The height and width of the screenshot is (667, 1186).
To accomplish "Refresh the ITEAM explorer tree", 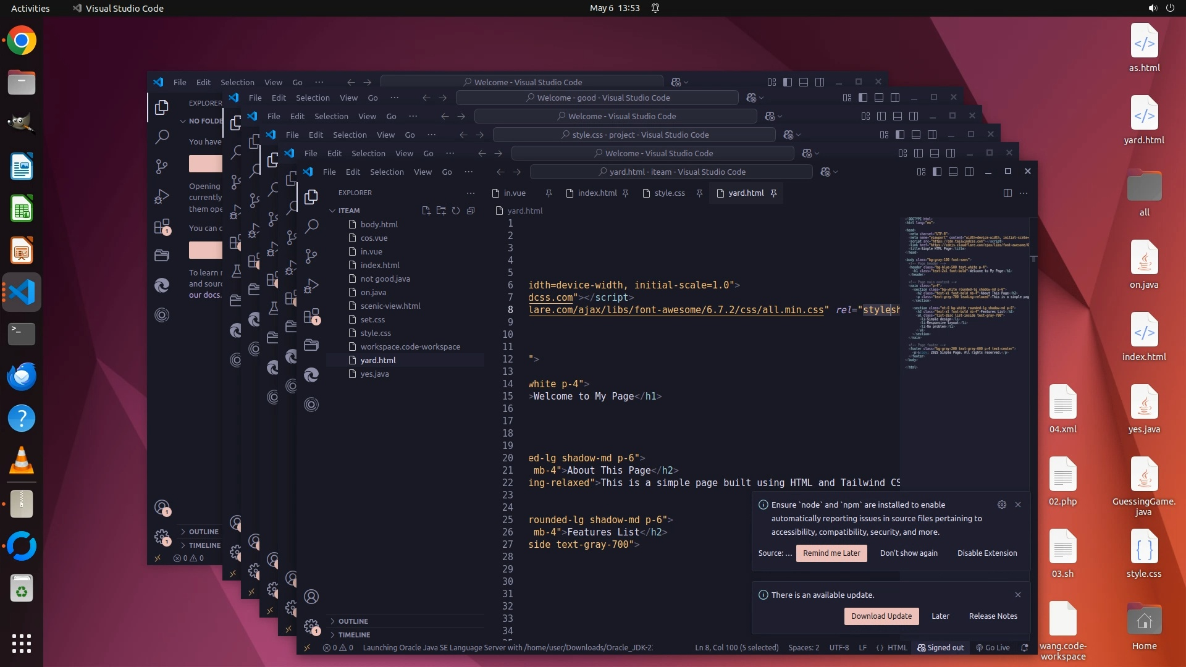I will (x=456, y=211).
